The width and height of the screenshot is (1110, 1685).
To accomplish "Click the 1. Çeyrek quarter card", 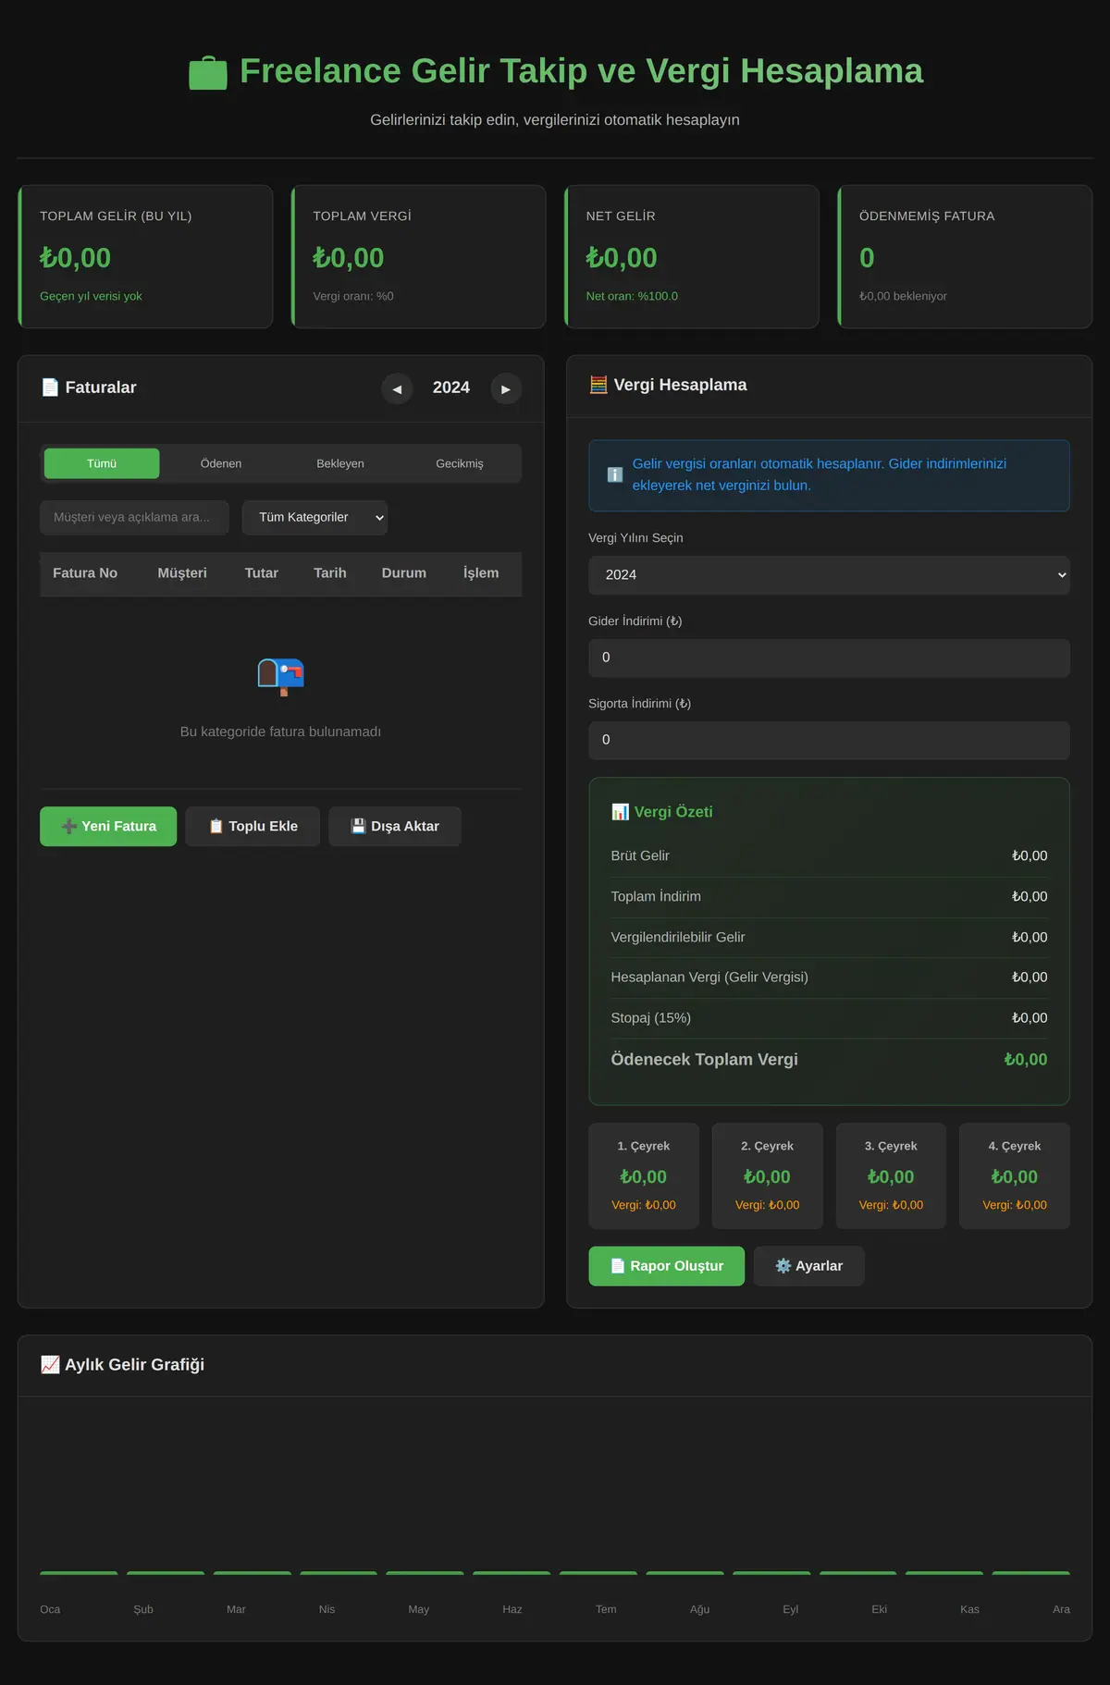I will tap(644, 1176).
